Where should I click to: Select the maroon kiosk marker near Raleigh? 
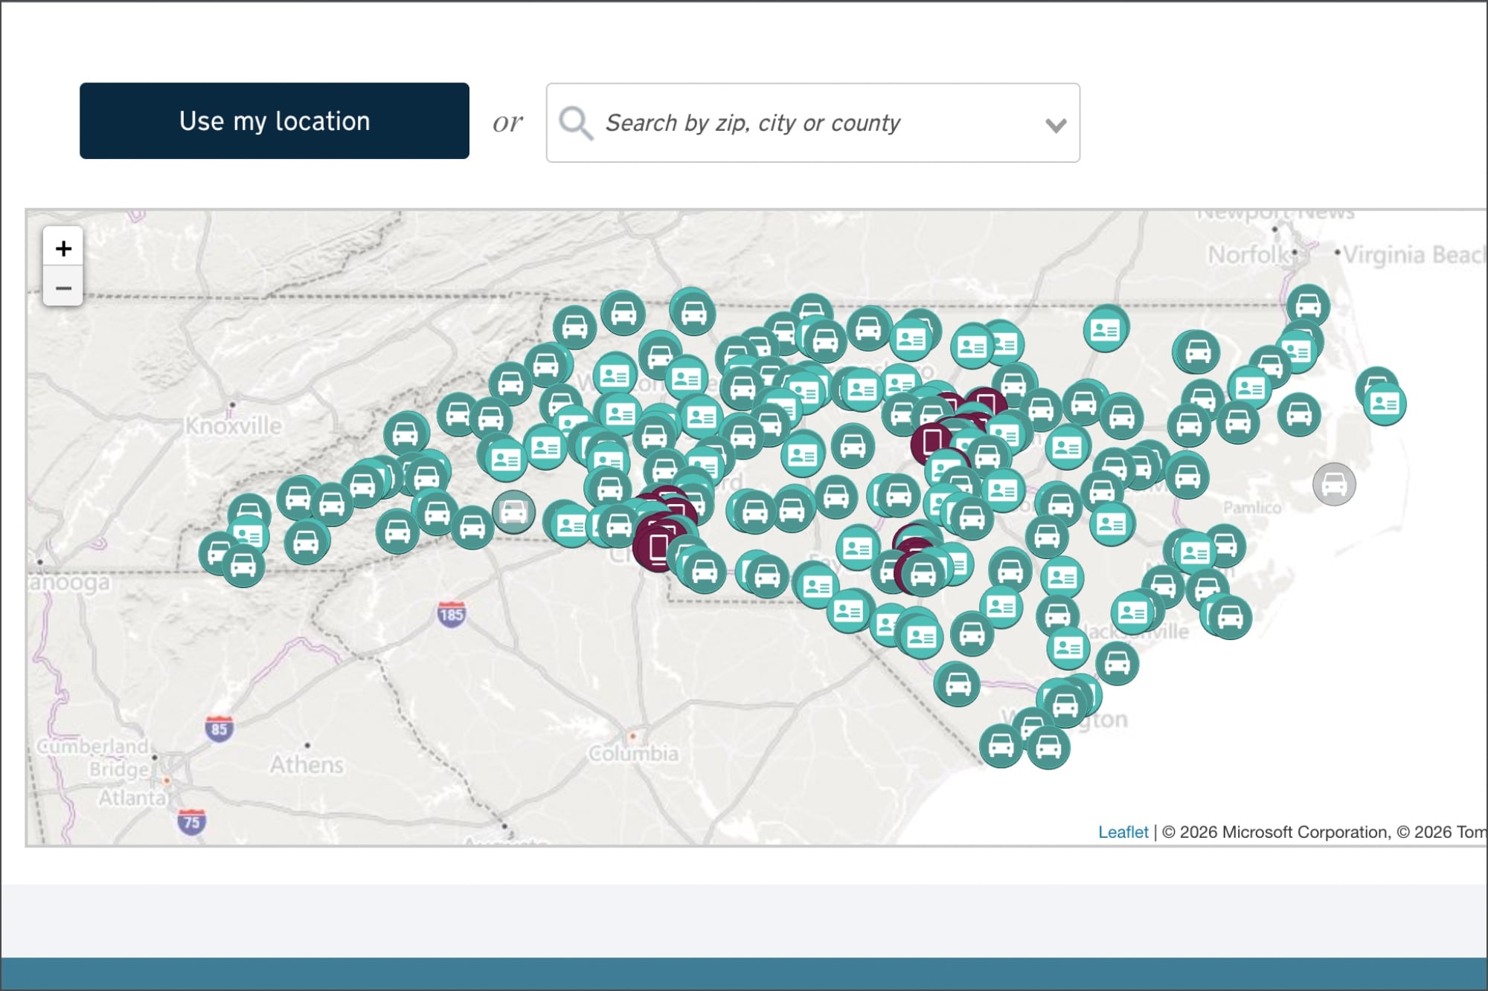[x=933, y=443]
